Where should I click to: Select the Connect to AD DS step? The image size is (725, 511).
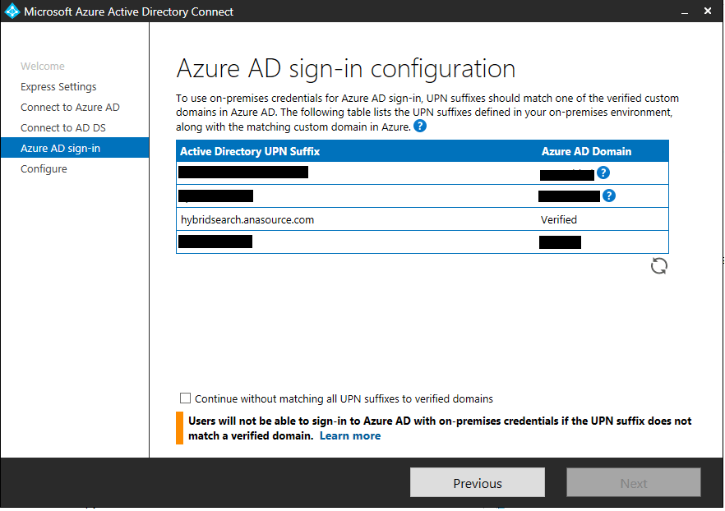click(x=62, y=128)
